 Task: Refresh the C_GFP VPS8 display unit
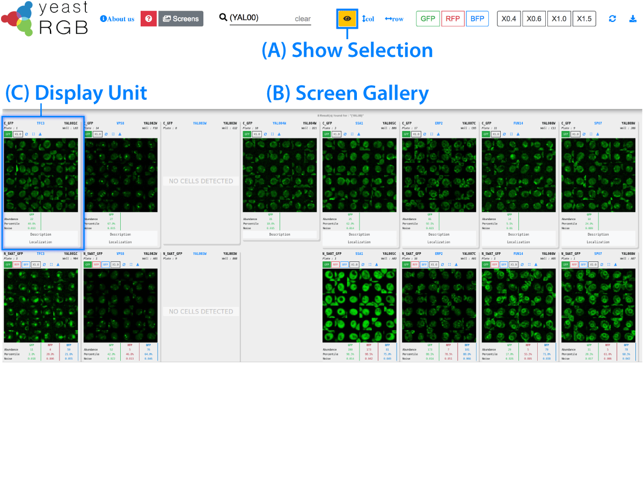pyautogui.click(x=106, y=134)
